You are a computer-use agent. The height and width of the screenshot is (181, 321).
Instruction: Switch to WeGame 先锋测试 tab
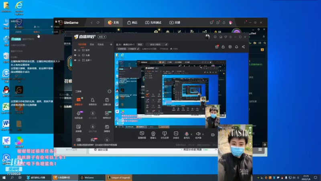(x=153, y=23)
